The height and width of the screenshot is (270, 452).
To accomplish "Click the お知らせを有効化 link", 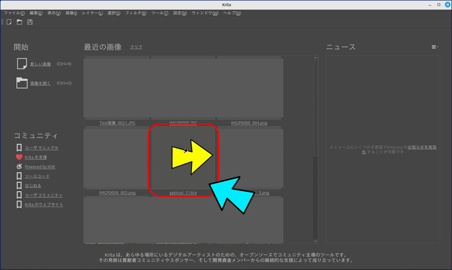I will (x=422, y=147).
